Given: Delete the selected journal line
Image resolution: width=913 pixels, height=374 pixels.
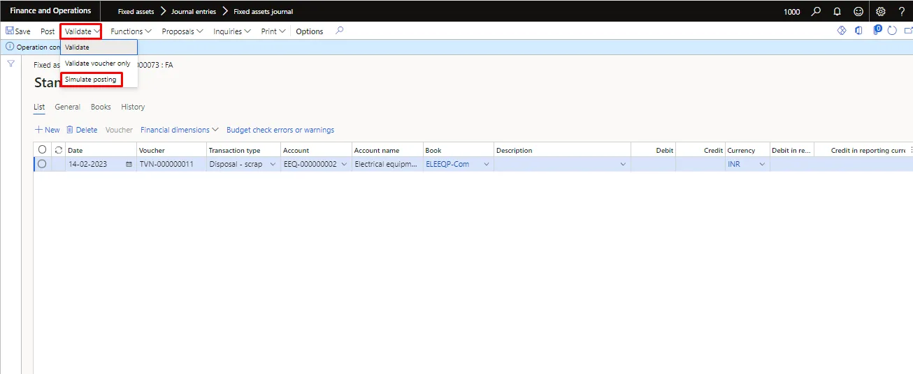Looking at the screenshot, I should pos(82,130).
